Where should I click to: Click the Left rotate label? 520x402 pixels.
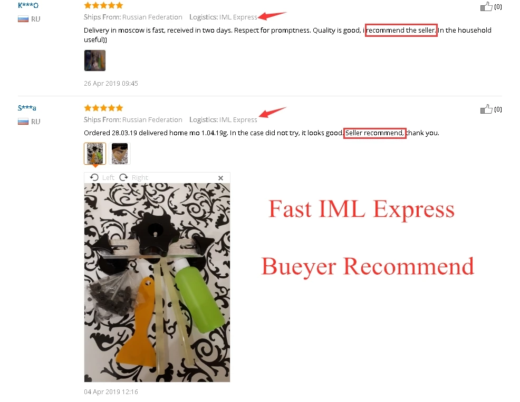[x=108, y=178]
